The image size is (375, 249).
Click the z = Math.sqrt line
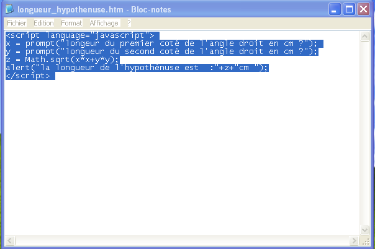pyautogui.click(x=62, y=60)
